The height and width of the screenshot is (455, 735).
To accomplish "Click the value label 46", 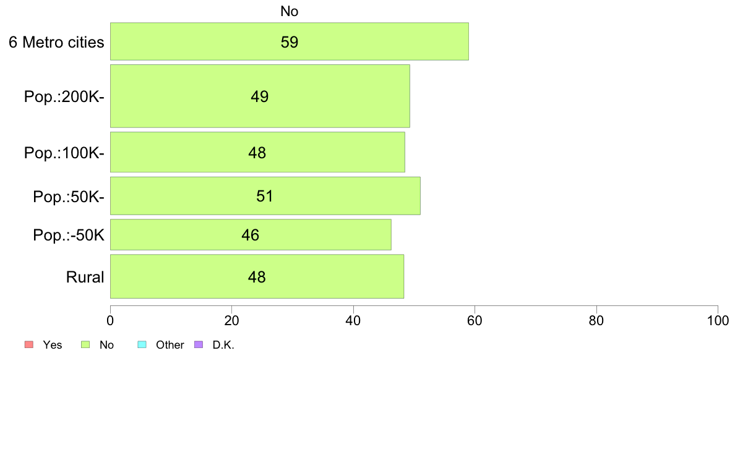I will tap(251, 235).
